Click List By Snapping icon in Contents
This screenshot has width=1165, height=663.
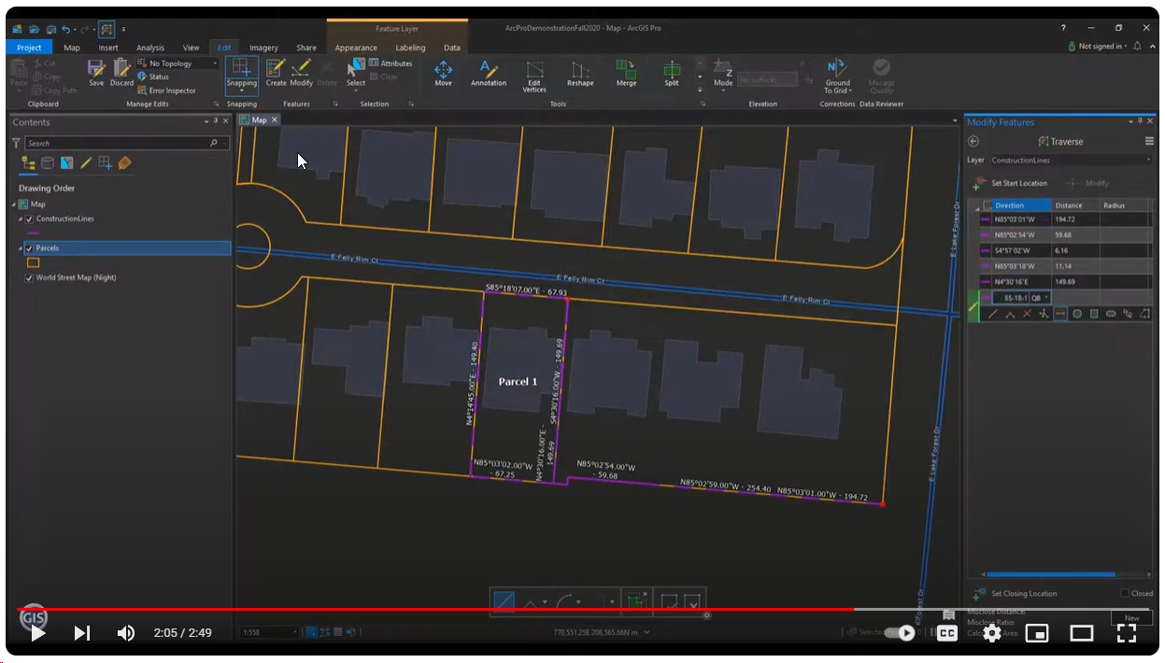point(106,162)
